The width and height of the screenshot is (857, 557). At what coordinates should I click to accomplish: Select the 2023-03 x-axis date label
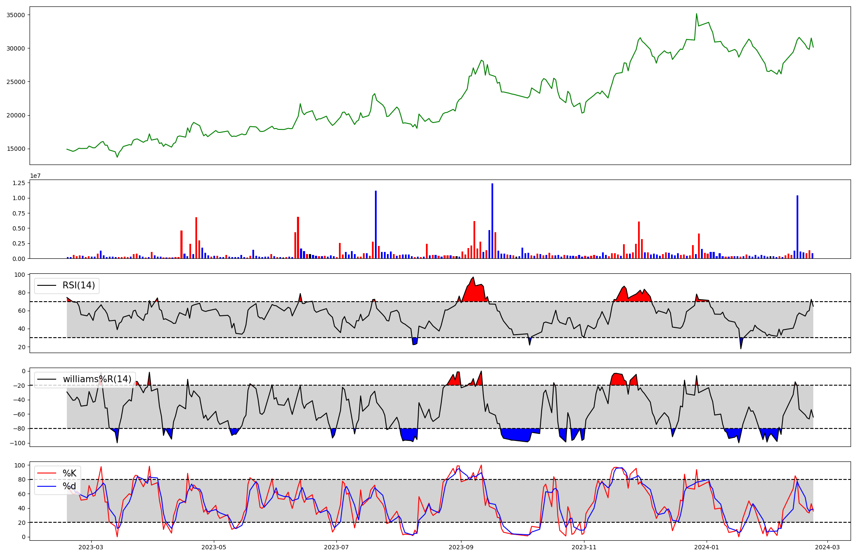coord(91,547)
